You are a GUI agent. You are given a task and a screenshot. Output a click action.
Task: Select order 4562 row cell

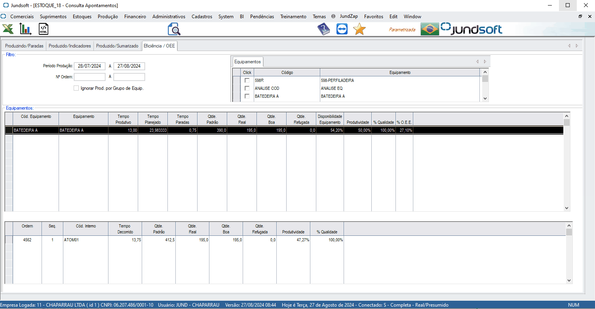click(27, 240)
